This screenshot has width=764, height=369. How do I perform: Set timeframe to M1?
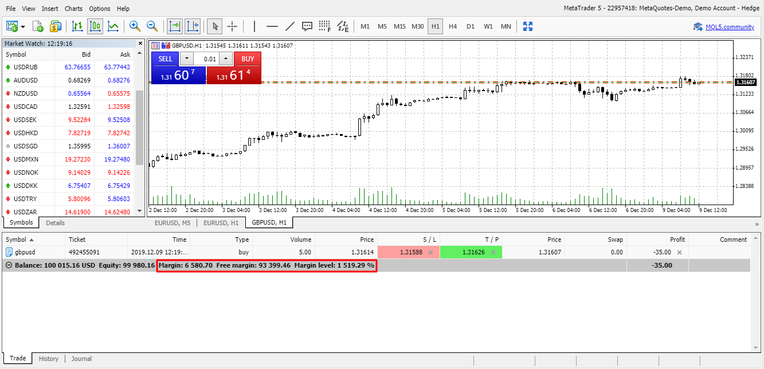point(365,26)
